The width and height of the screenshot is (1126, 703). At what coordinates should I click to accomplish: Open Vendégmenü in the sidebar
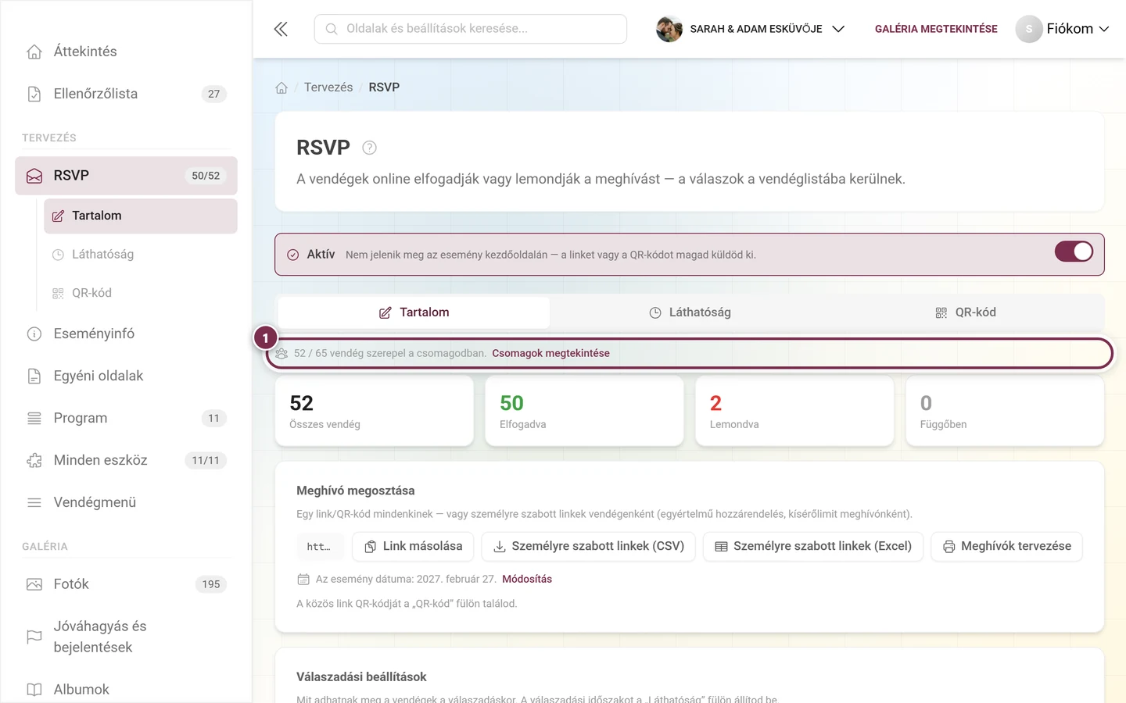click(126, 502)
